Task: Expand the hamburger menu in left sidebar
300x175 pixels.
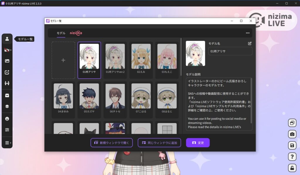Action: click(7, 143)
